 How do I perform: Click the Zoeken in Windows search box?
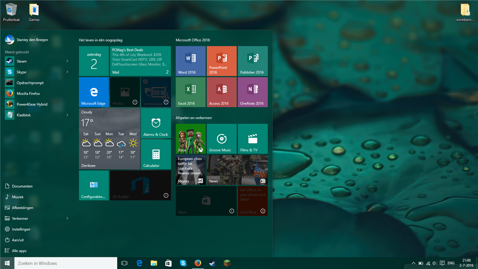click(x=65, y=263)
